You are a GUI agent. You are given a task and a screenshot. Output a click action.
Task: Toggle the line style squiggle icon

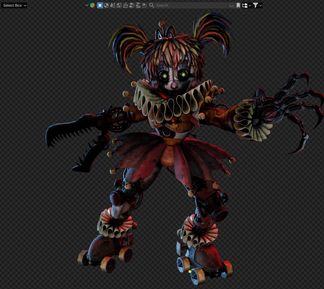pyautogui.click(x=138, y=5)
